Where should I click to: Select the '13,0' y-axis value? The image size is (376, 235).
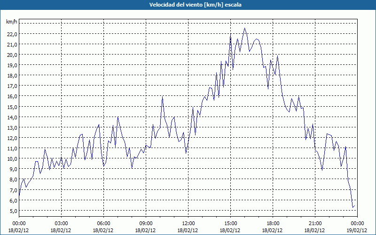coord(12,128)
